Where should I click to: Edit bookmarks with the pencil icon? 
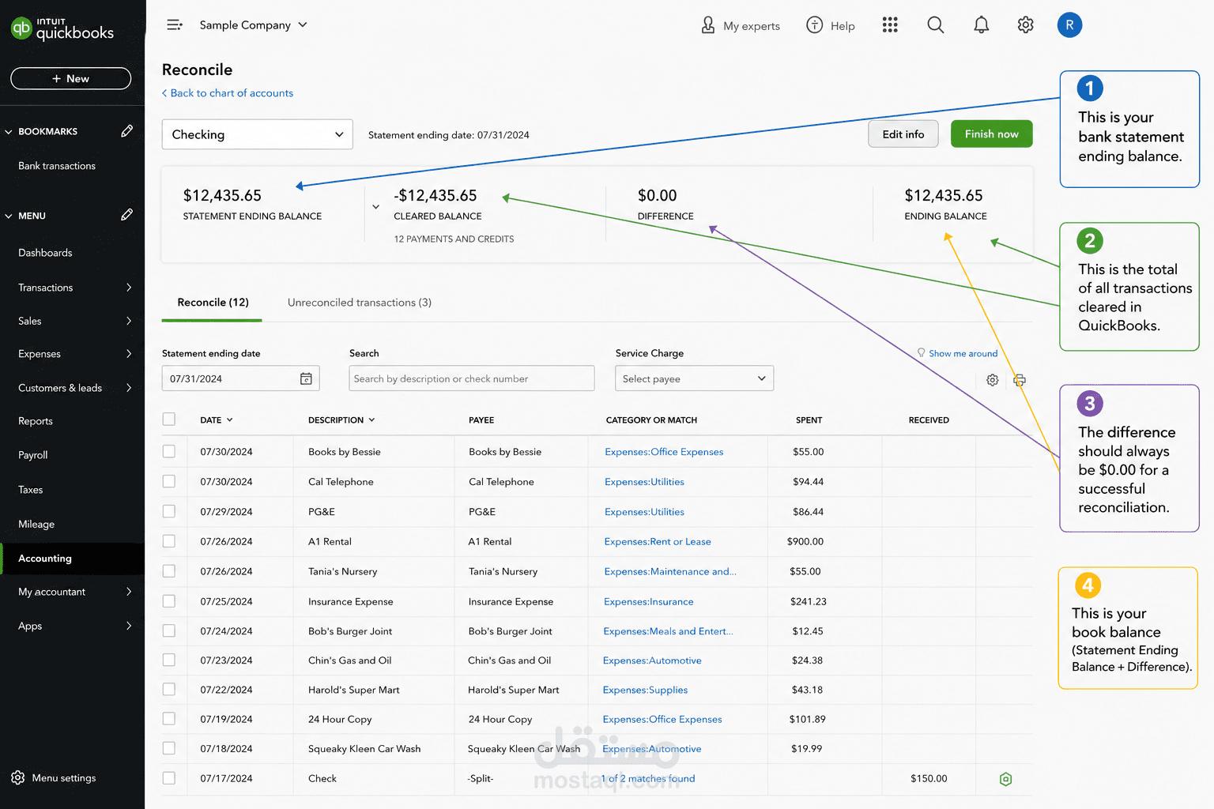[126, 131]
